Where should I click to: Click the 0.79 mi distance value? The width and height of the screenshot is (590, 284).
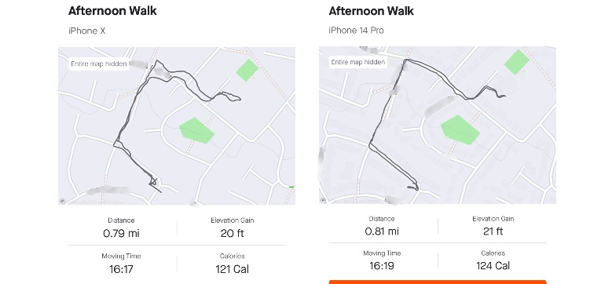(x=121, y=233)
